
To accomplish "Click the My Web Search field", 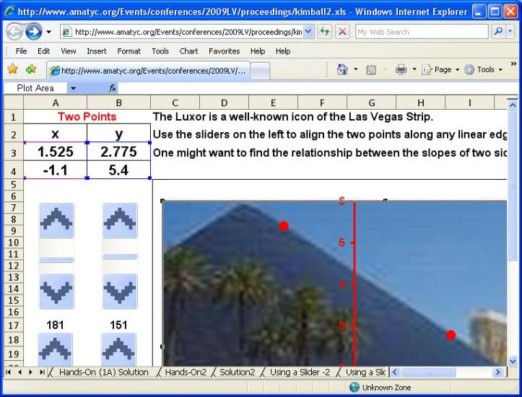I will pyautogui.click(x=421, y=32).
